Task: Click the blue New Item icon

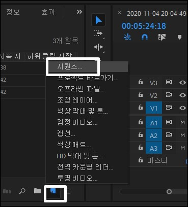Action: coord(53,191)
